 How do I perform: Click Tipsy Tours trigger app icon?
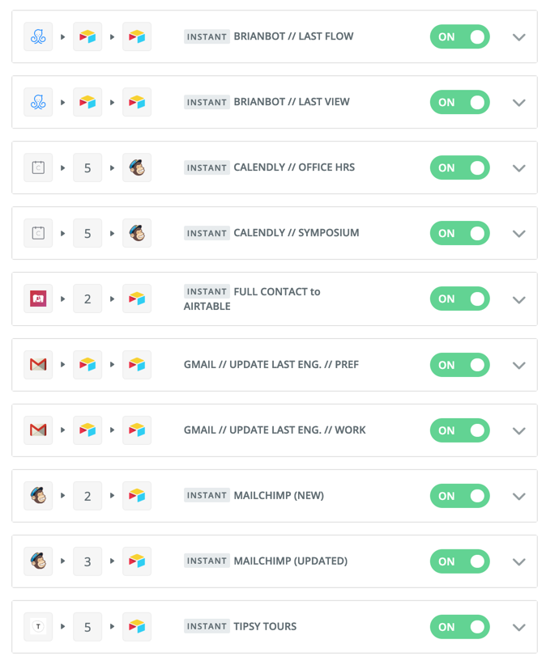pyautogui.click(x=38, y=627)
